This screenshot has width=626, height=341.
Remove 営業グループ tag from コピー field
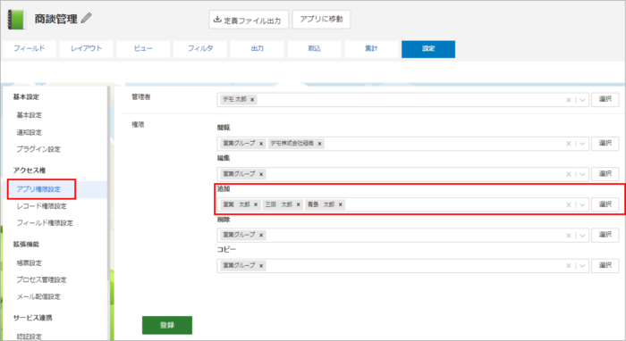click(261, 266)
